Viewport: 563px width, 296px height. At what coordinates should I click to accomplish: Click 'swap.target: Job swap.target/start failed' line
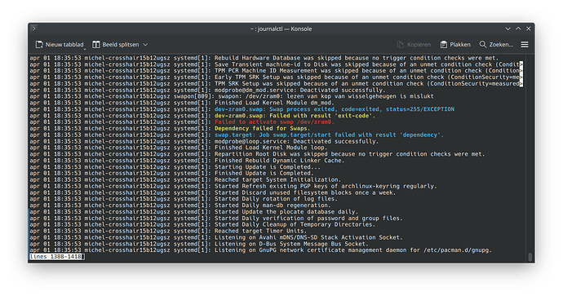(329, 135)
